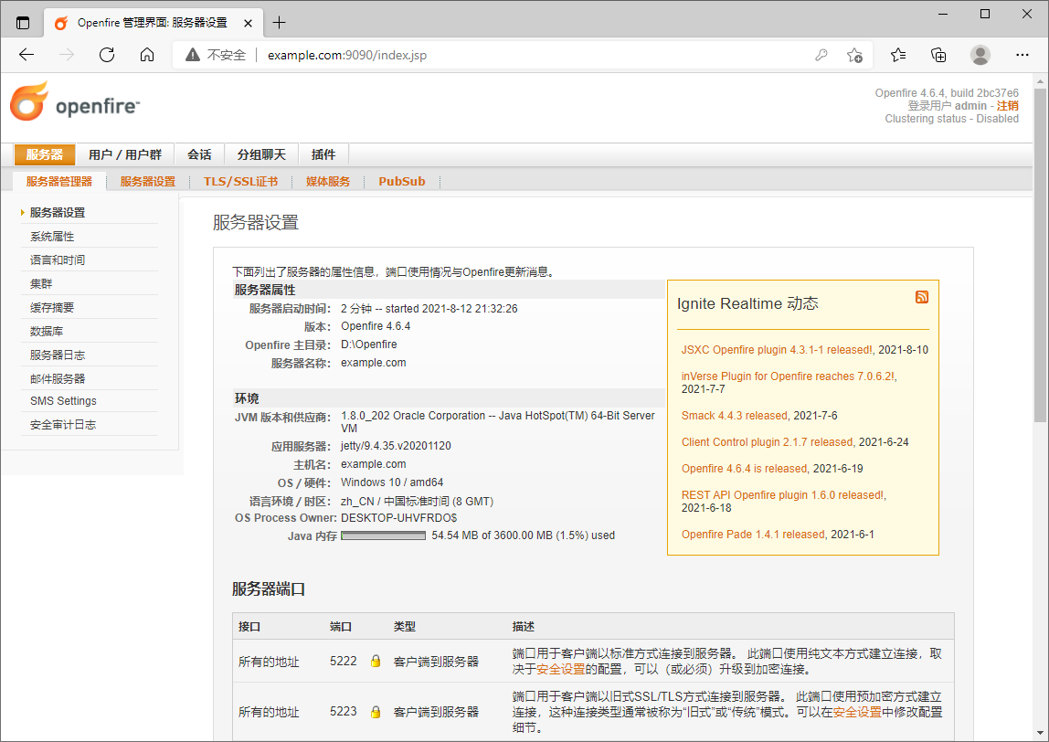Open Client Control plugin 2.1.7 released link
Screen dimensions: 1049x742
(x=767, y=442)
